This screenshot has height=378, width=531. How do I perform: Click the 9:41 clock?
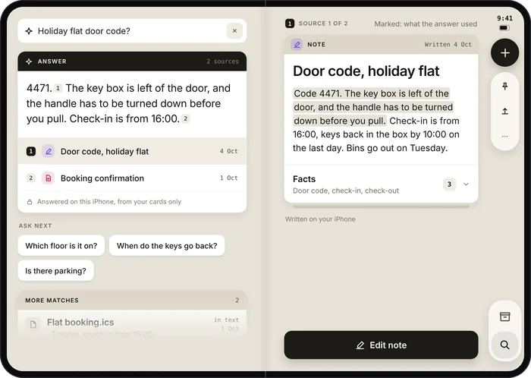[505, 18]
